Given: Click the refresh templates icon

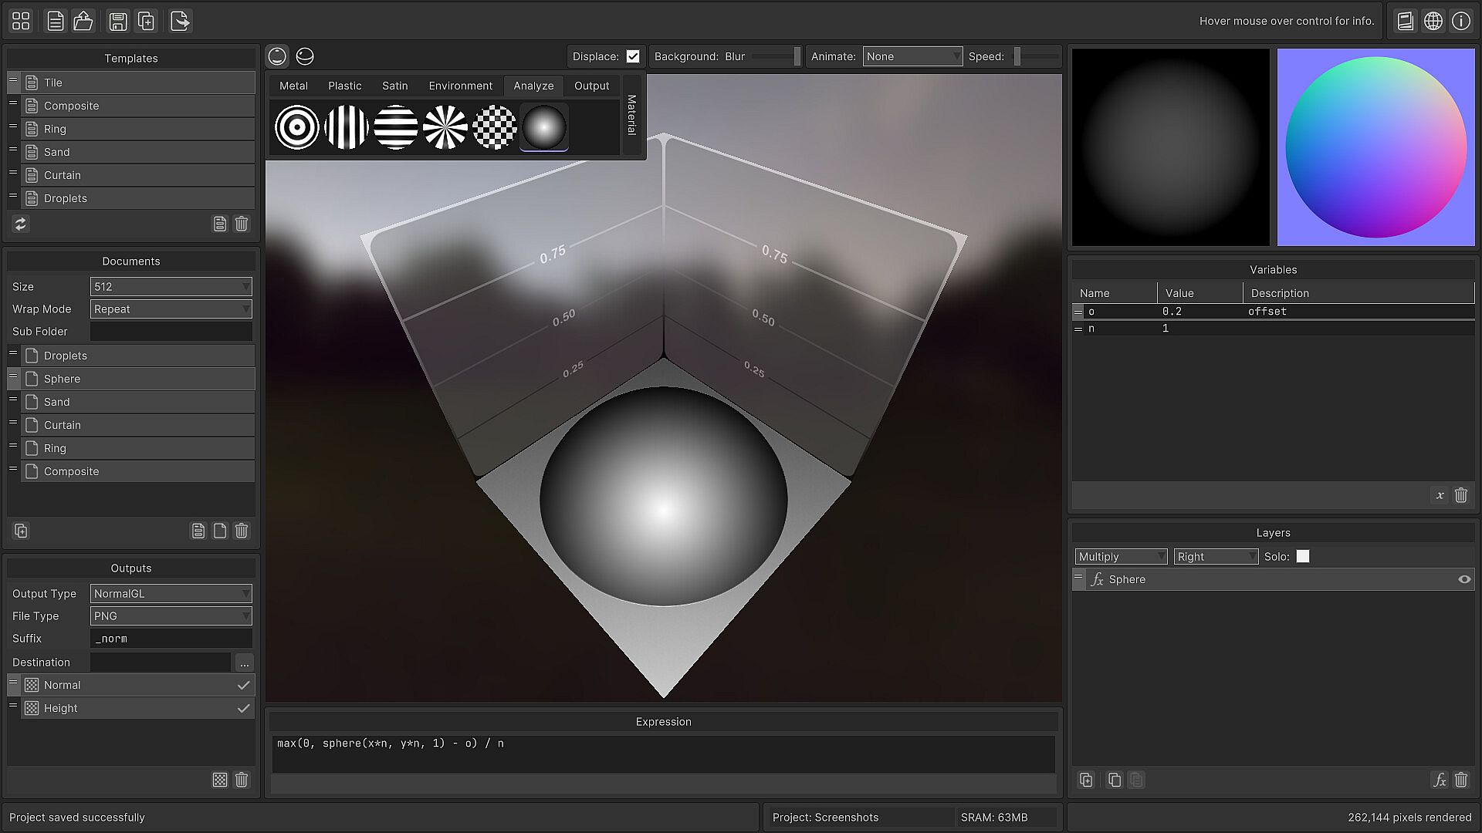Looking at the screenshot, I should tap(21, 224).
